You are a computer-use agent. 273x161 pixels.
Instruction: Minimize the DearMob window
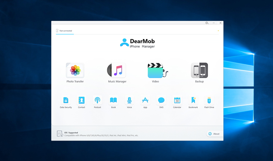214,23
